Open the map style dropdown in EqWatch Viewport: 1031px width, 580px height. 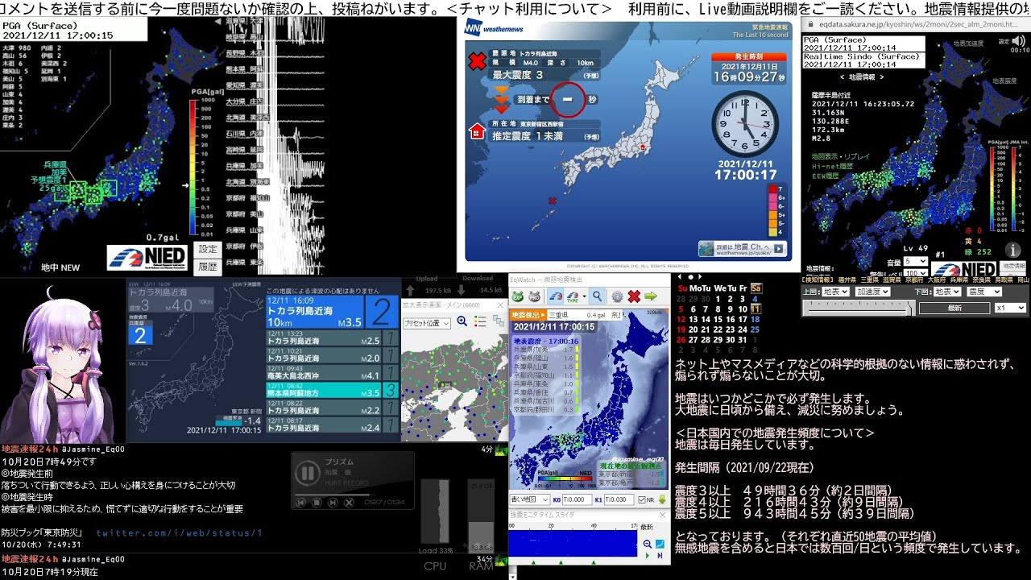pyautogui.click(x=529, y=499)
